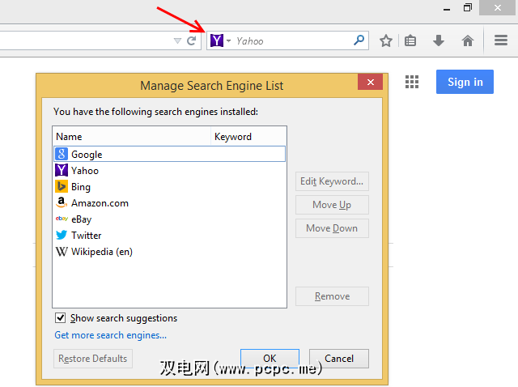Click the Twitter bird icon
This screenshot has width=518, height=387.
pyautogui.click(x=62, y=235)
